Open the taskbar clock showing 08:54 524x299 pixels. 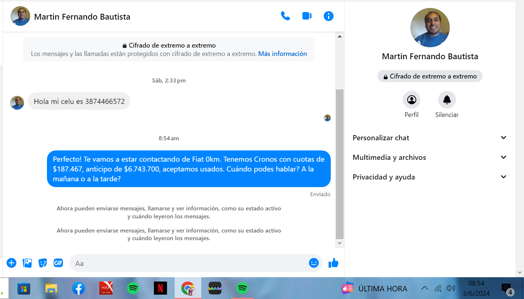click(x=476, y=288)
